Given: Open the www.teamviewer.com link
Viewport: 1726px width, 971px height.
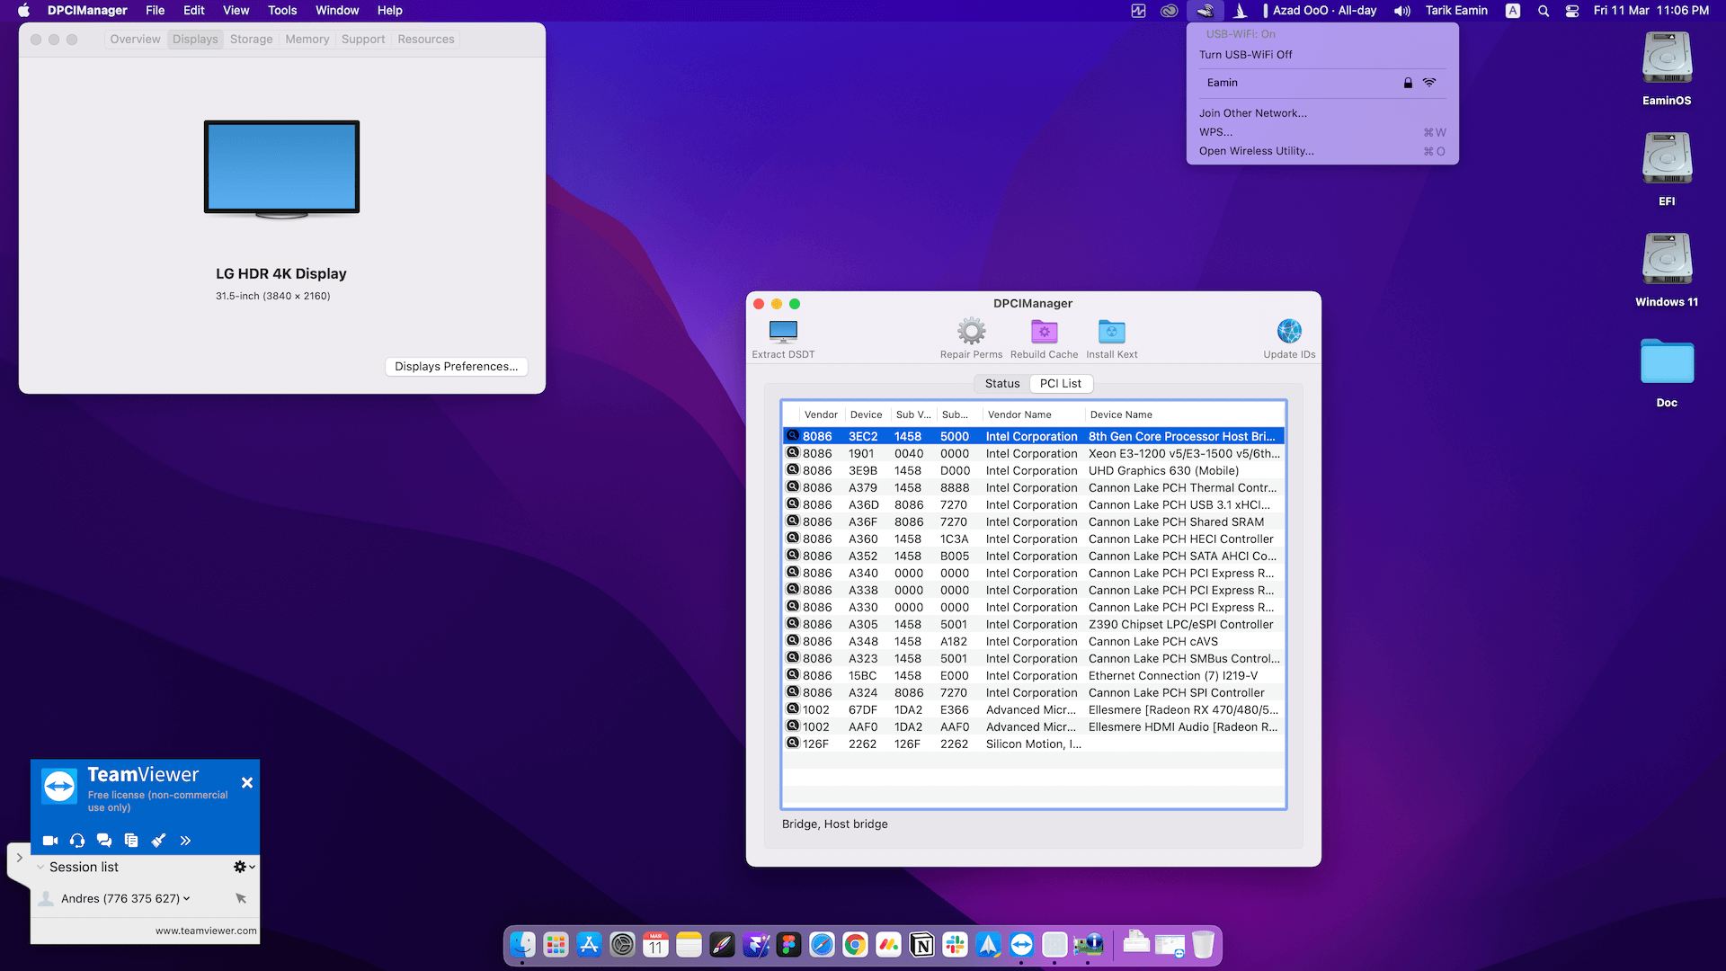Looking at the screenshot, I should coord(206,931).
